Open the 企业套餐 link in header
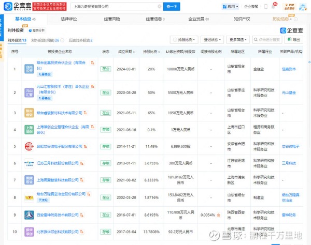Image resolution: width=311 pixels, height=245 pixels. click(251, 7)
